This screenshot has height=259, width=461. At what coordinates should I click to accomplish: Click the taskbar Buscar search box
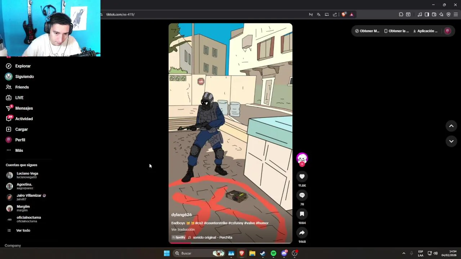click(x=199, y=253)
